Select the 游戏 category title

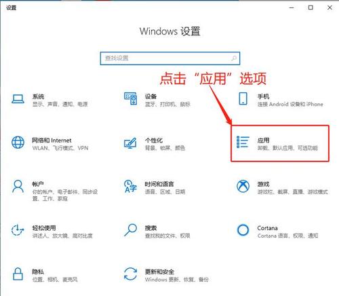click(x=263, y=184)
